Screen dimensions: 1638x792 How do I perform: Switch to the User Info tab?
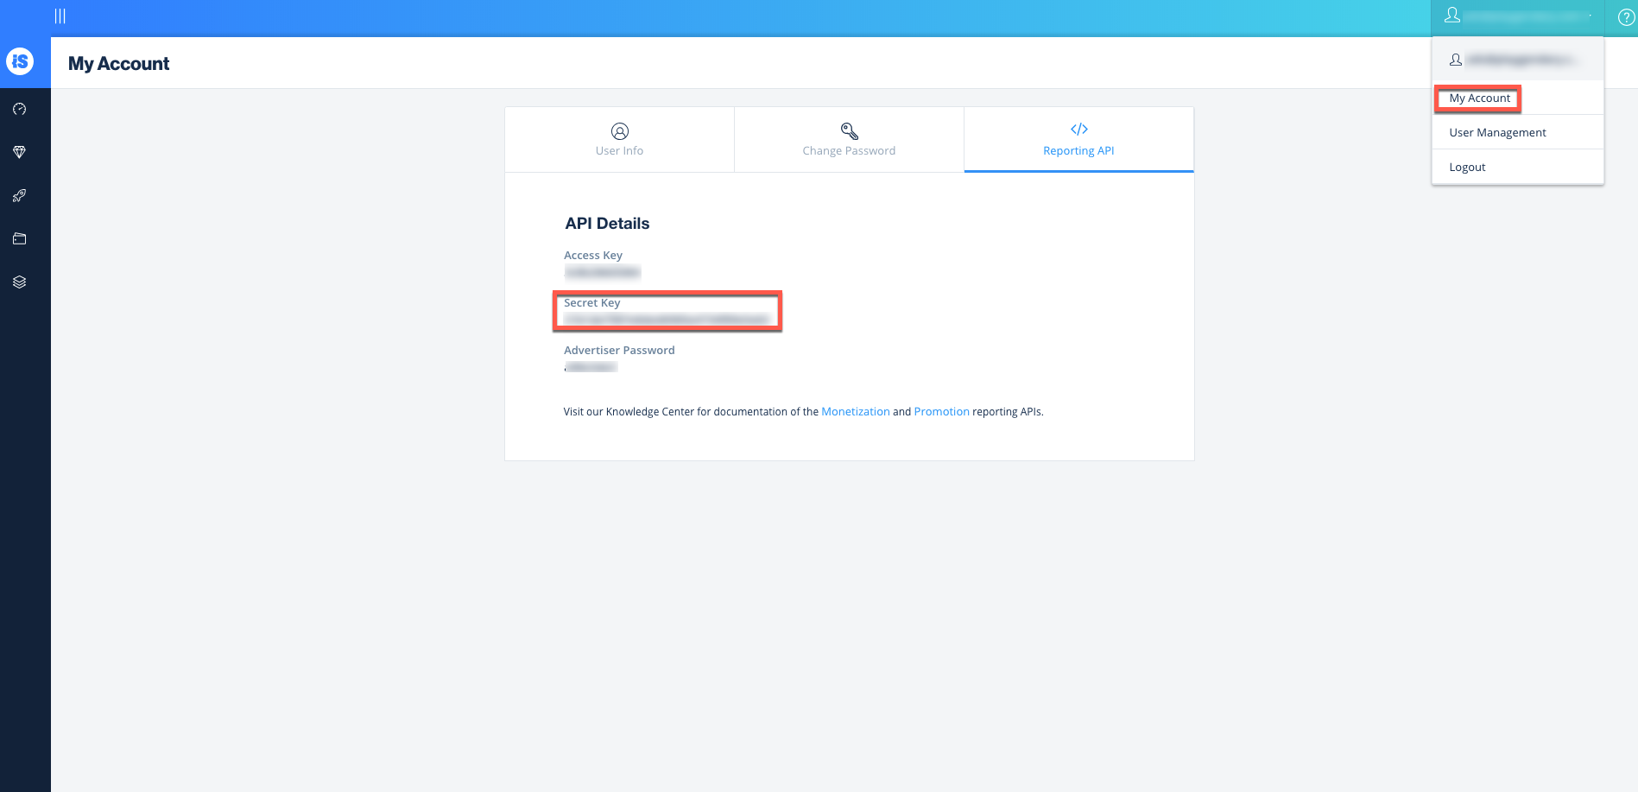[619, 140]
